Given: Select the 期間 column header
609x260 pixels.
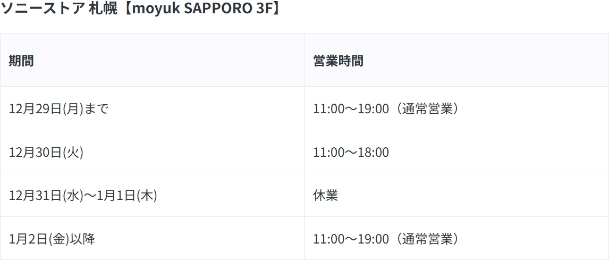Looking at the screenshot, I should [x=21, y=61].
